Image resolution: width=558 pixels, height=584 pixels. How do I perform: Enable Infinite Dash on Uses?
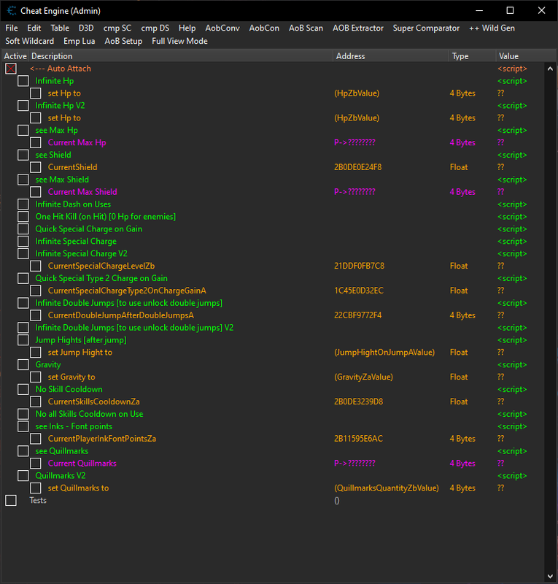coord(23,204)
